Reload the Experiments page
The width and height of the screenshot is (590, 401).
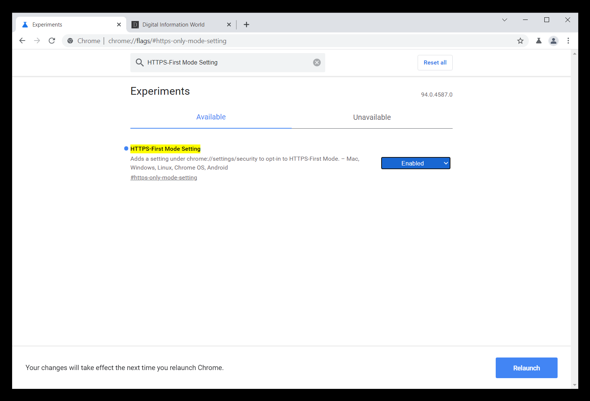click(52, 41)
